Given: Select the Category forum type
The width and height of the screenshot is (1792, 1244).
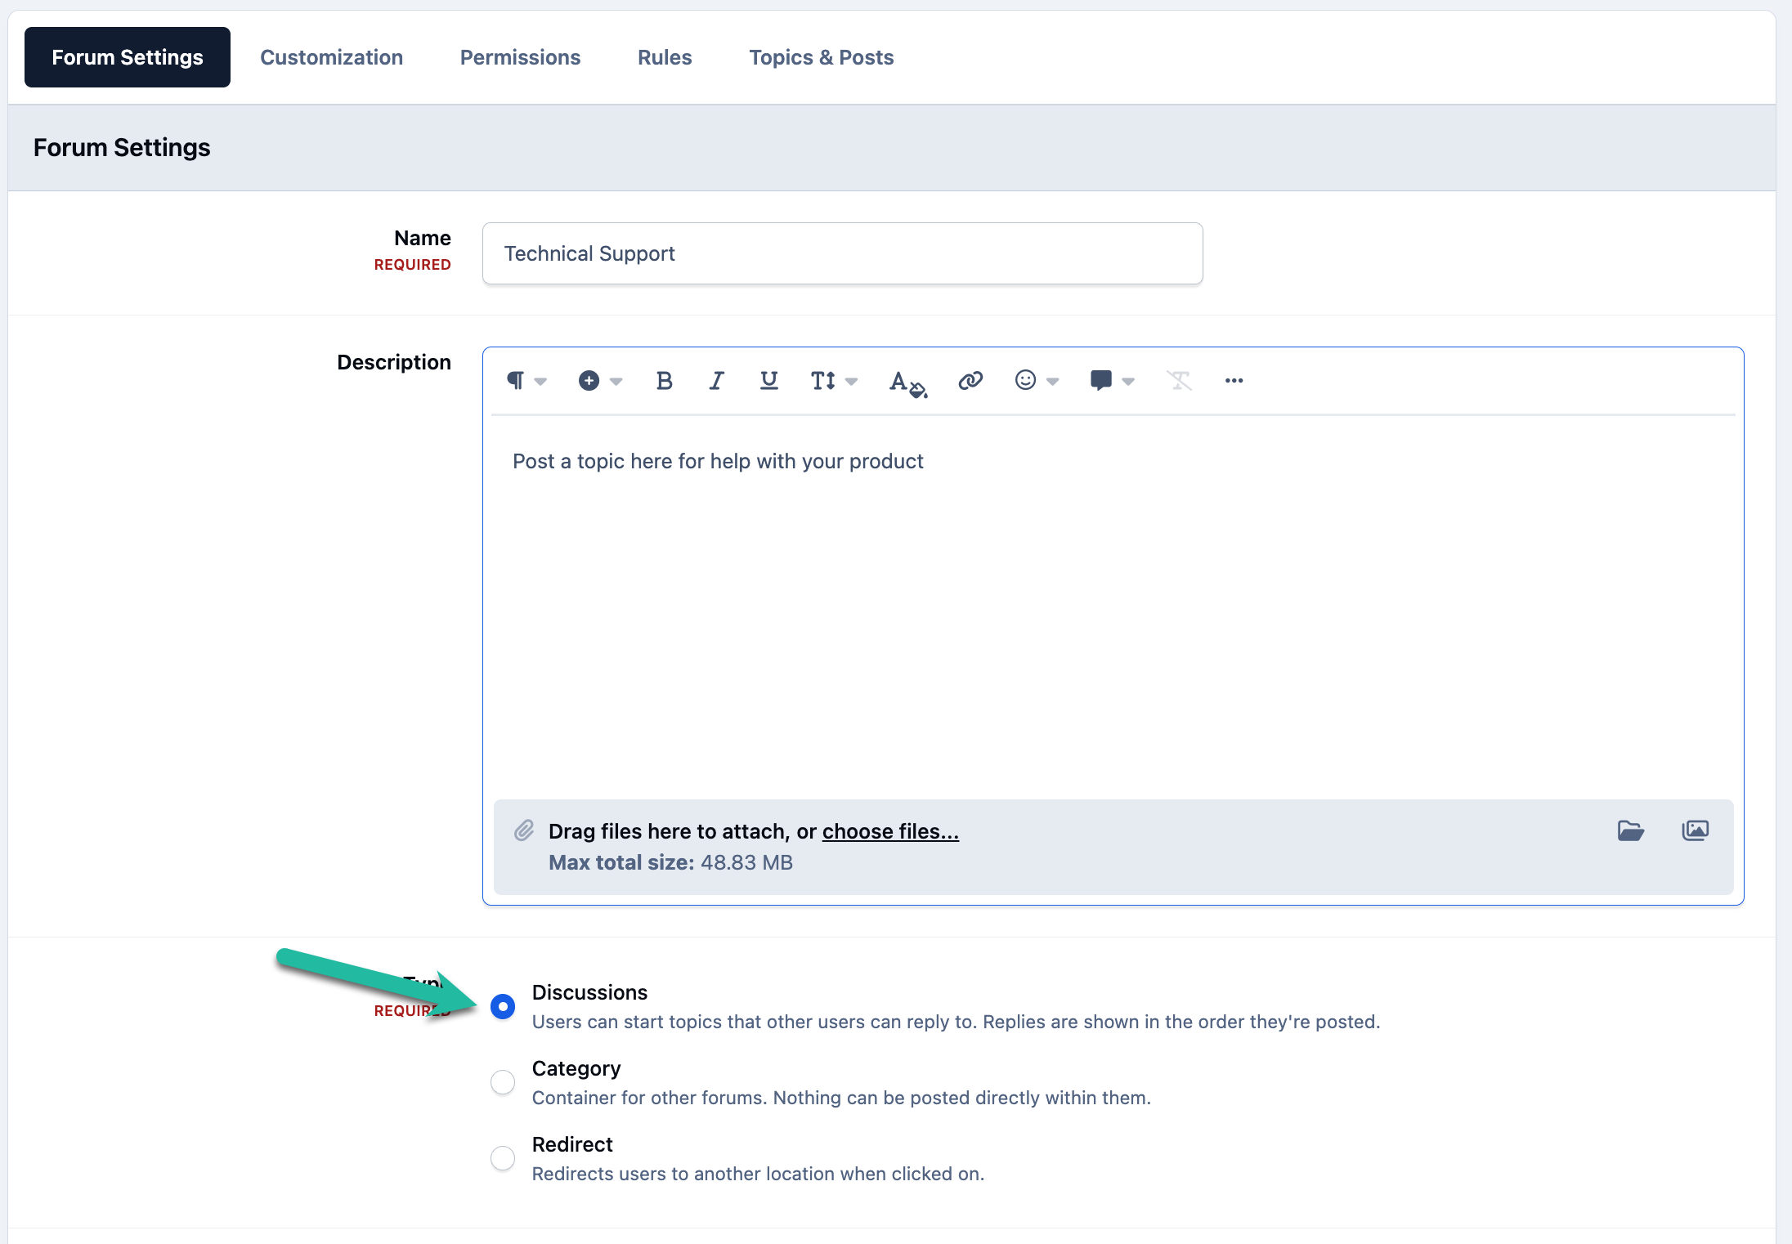Looking at the screenshot, I should (503, 1082).
